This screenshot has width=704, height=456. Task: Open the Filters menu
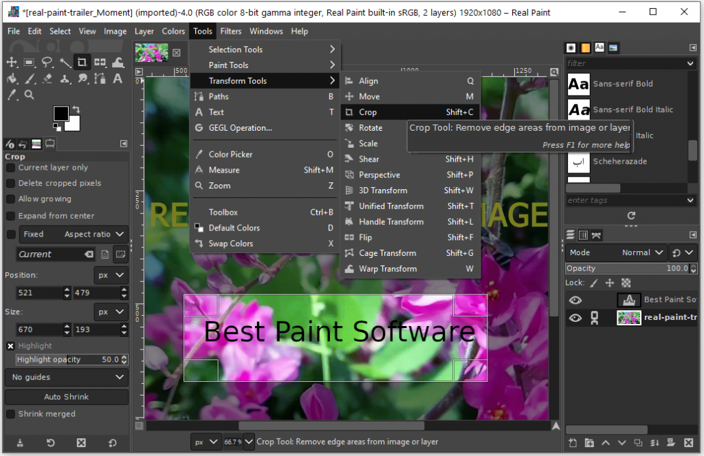(230, 31)
